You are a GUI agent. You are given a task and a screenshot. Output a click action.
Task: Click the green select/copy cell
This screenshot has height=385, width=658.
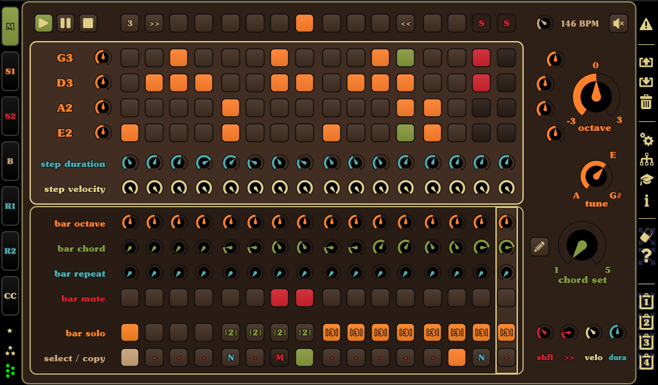[x=304, y=357]
